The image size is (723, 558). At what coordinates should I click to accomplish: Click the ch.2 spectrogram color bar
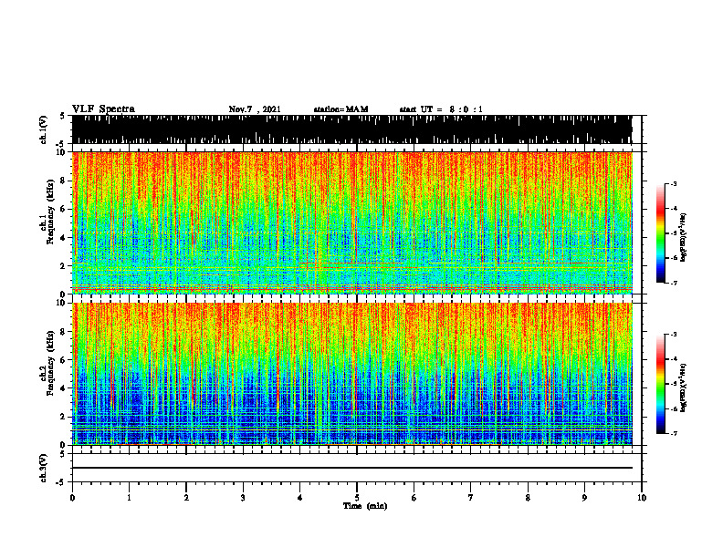click(660, 384)
